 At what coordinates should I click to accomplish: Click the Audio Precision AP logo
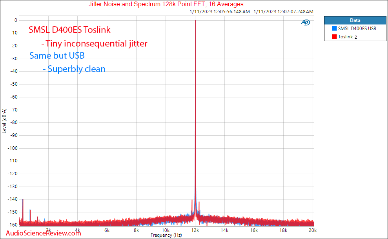(305, 22)
